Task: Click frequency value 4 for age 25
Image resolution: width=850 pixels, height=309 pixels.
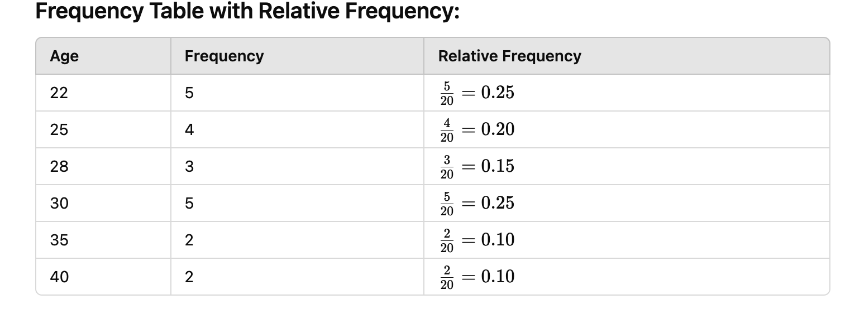Action: (189, 130)
